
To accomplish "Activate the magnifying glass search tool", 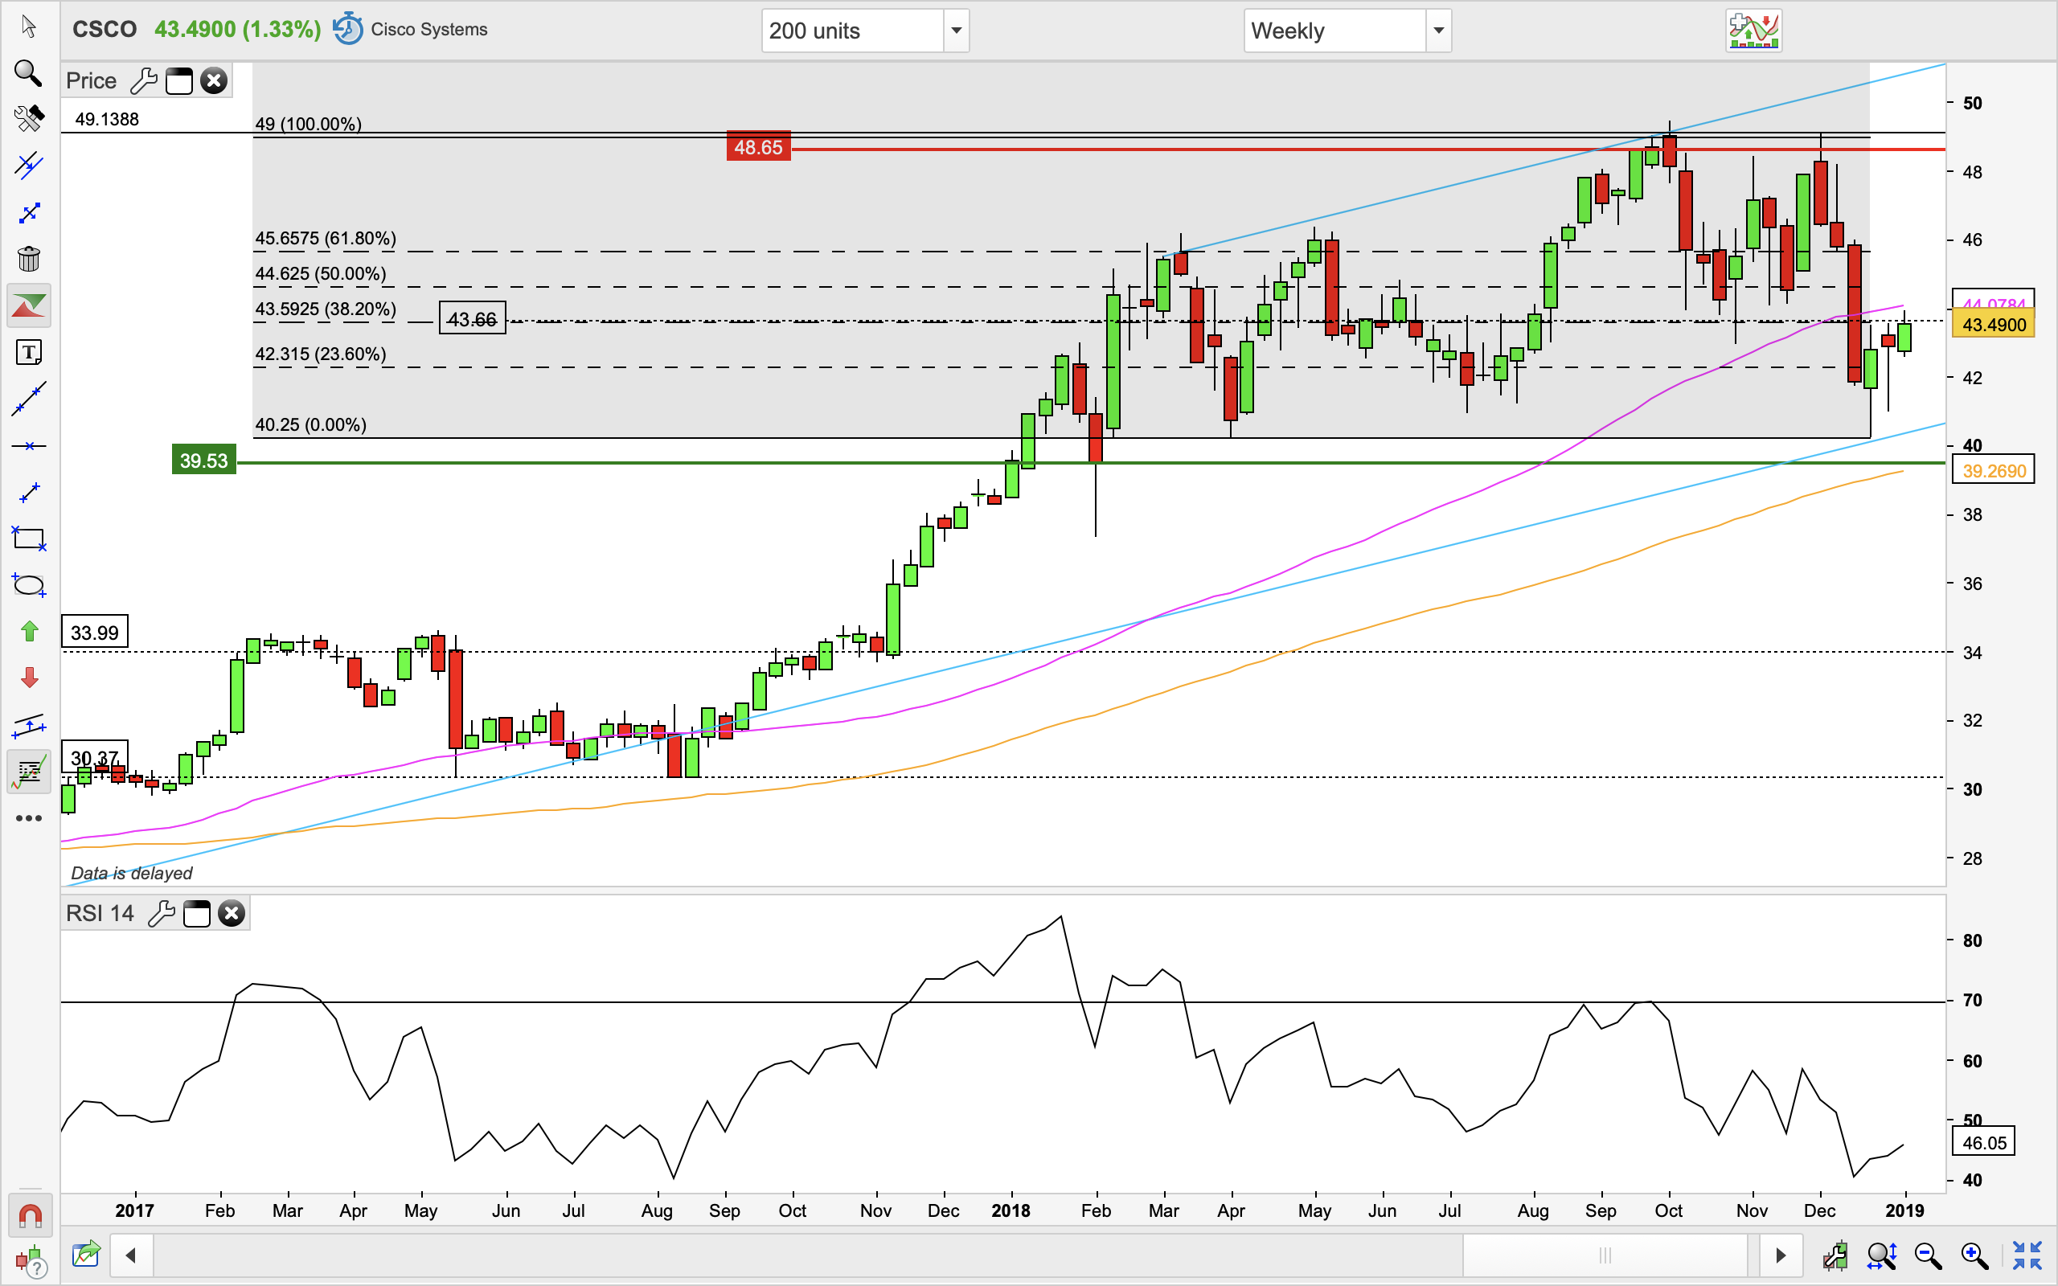I will coord(29,73).
